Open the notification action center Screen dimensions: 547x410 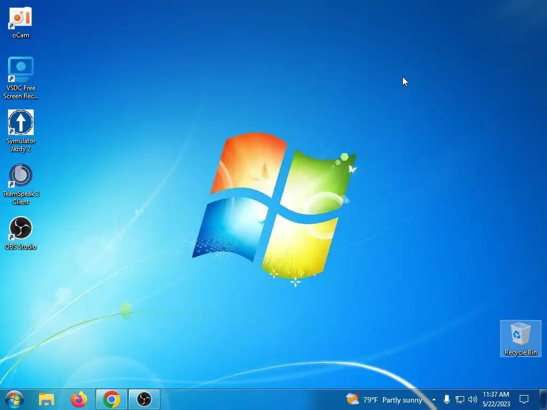(x=524, y=399)
